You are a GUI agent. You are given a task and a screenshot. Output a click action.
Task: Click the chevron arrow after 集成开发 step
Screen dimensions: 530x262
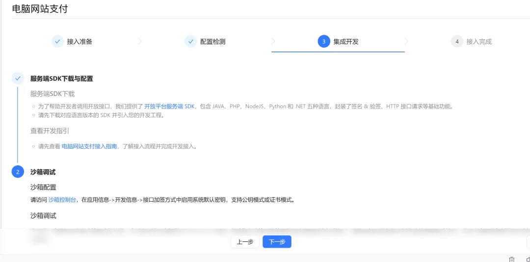pyautogui.click(x=406, y=42)
